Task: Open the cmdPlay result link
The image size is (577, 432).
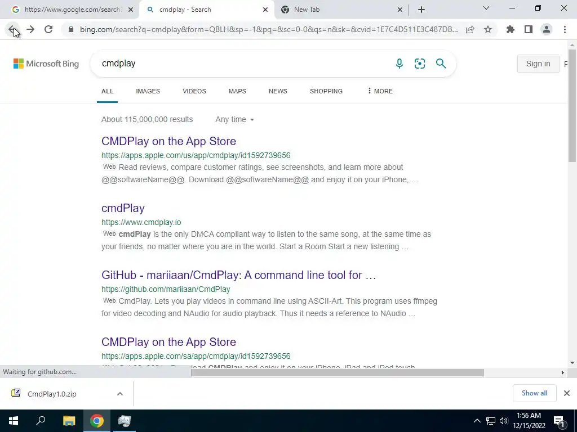Action: click(x=123, y=208)
